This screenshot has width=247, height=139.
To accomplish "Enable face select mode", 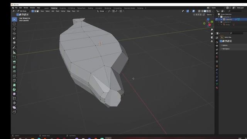I will [x=38, y=11].
